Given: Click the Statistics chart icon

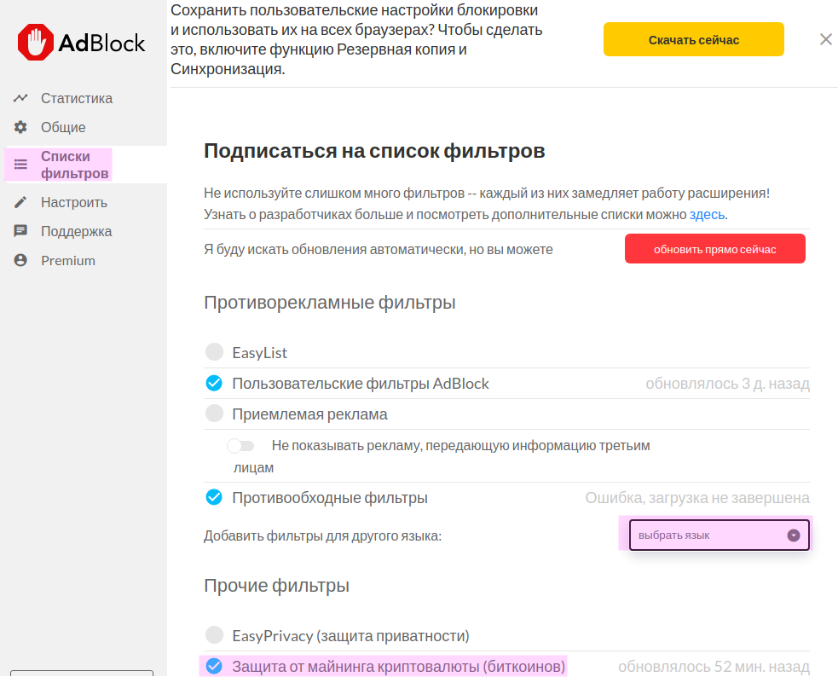Looking at the screenshot, I should 20,98.
